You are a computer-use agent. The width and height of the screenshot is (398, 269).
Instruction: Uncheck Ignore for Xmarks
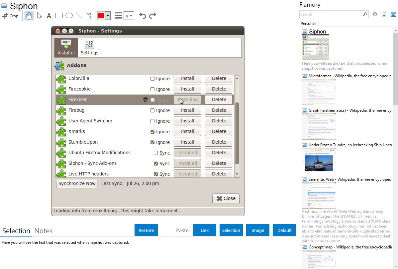[152, 132]
